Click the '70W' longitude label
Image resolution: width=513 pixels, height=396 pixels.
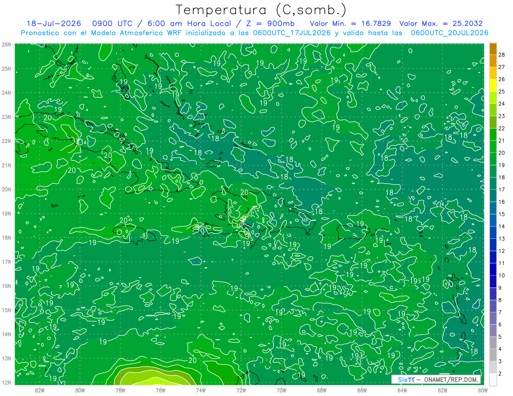click(281, 390)
